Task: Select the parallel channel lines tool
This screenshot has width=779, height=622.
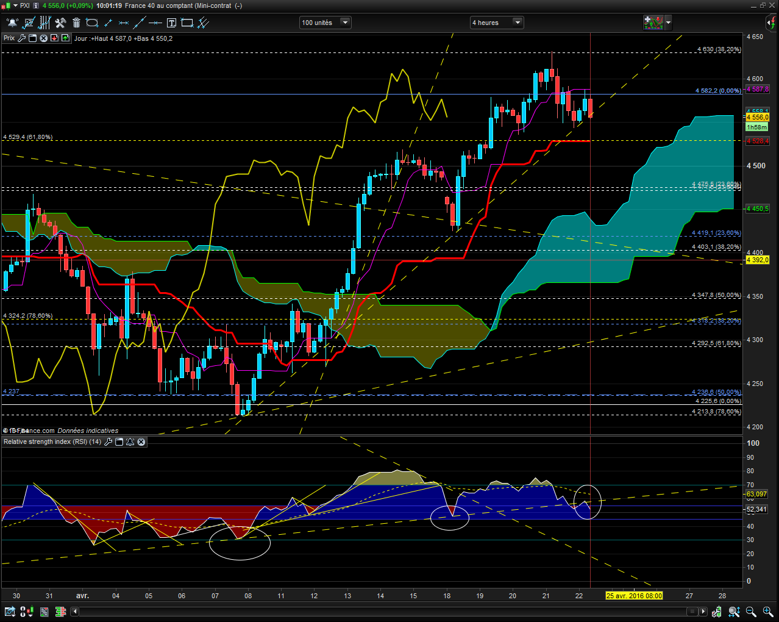Action: [203, 23]
